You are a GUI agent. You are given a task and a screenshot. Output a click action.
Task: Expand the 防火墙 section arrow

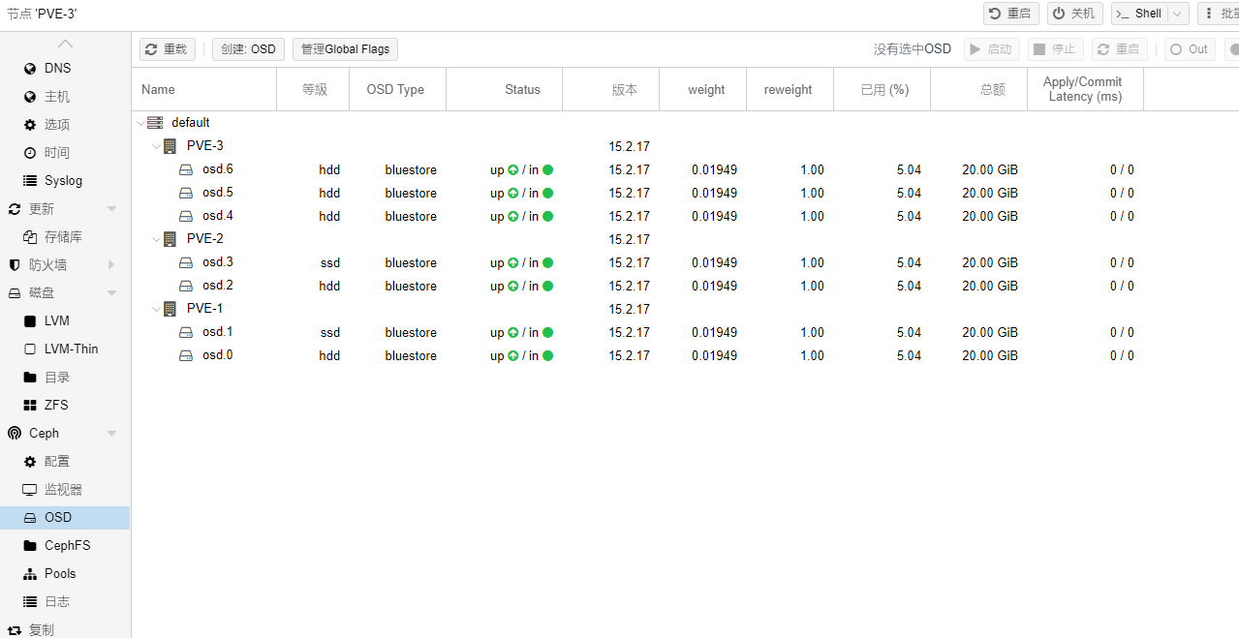point(111,265)
